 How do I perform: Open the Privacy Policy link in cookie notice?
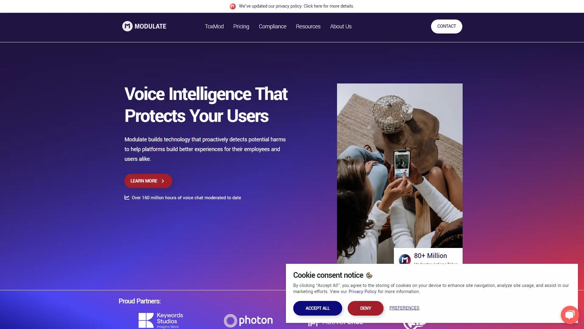tap(362, 292)
